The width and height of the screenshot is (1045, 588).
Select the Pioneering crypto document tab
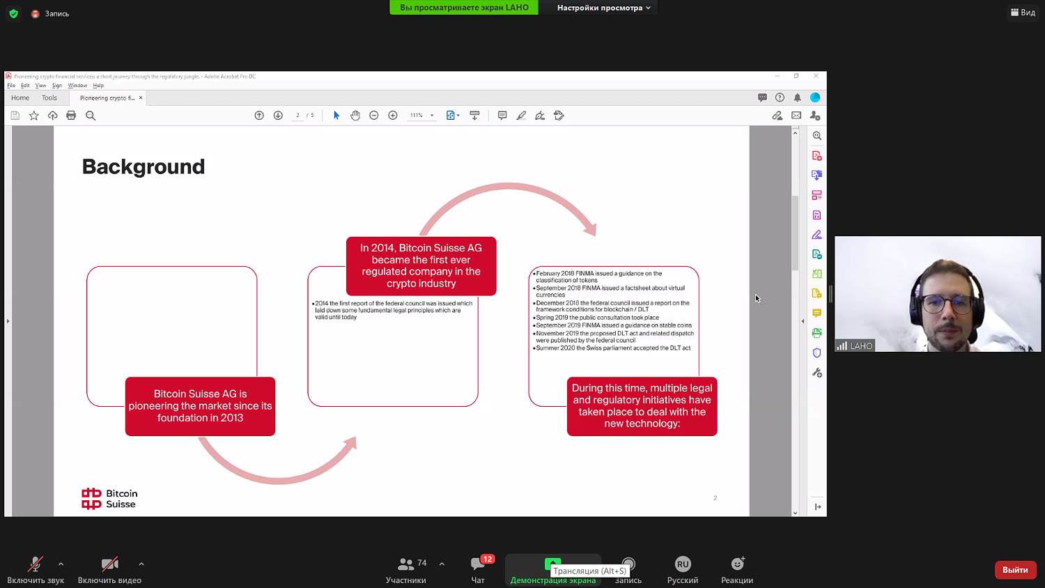pyautogui.click(x=107, y=98)
